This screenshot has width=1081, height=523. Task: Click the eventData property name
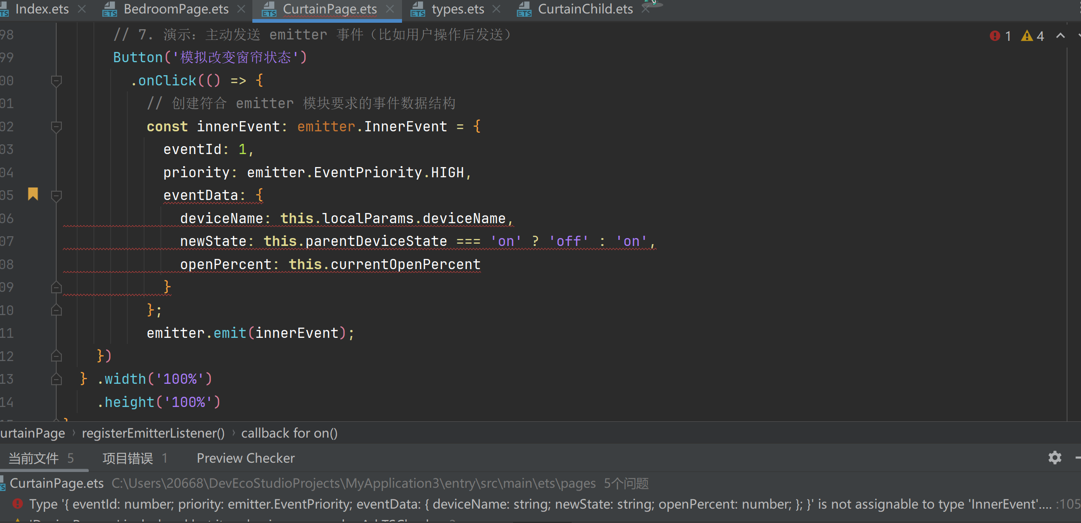200,195
